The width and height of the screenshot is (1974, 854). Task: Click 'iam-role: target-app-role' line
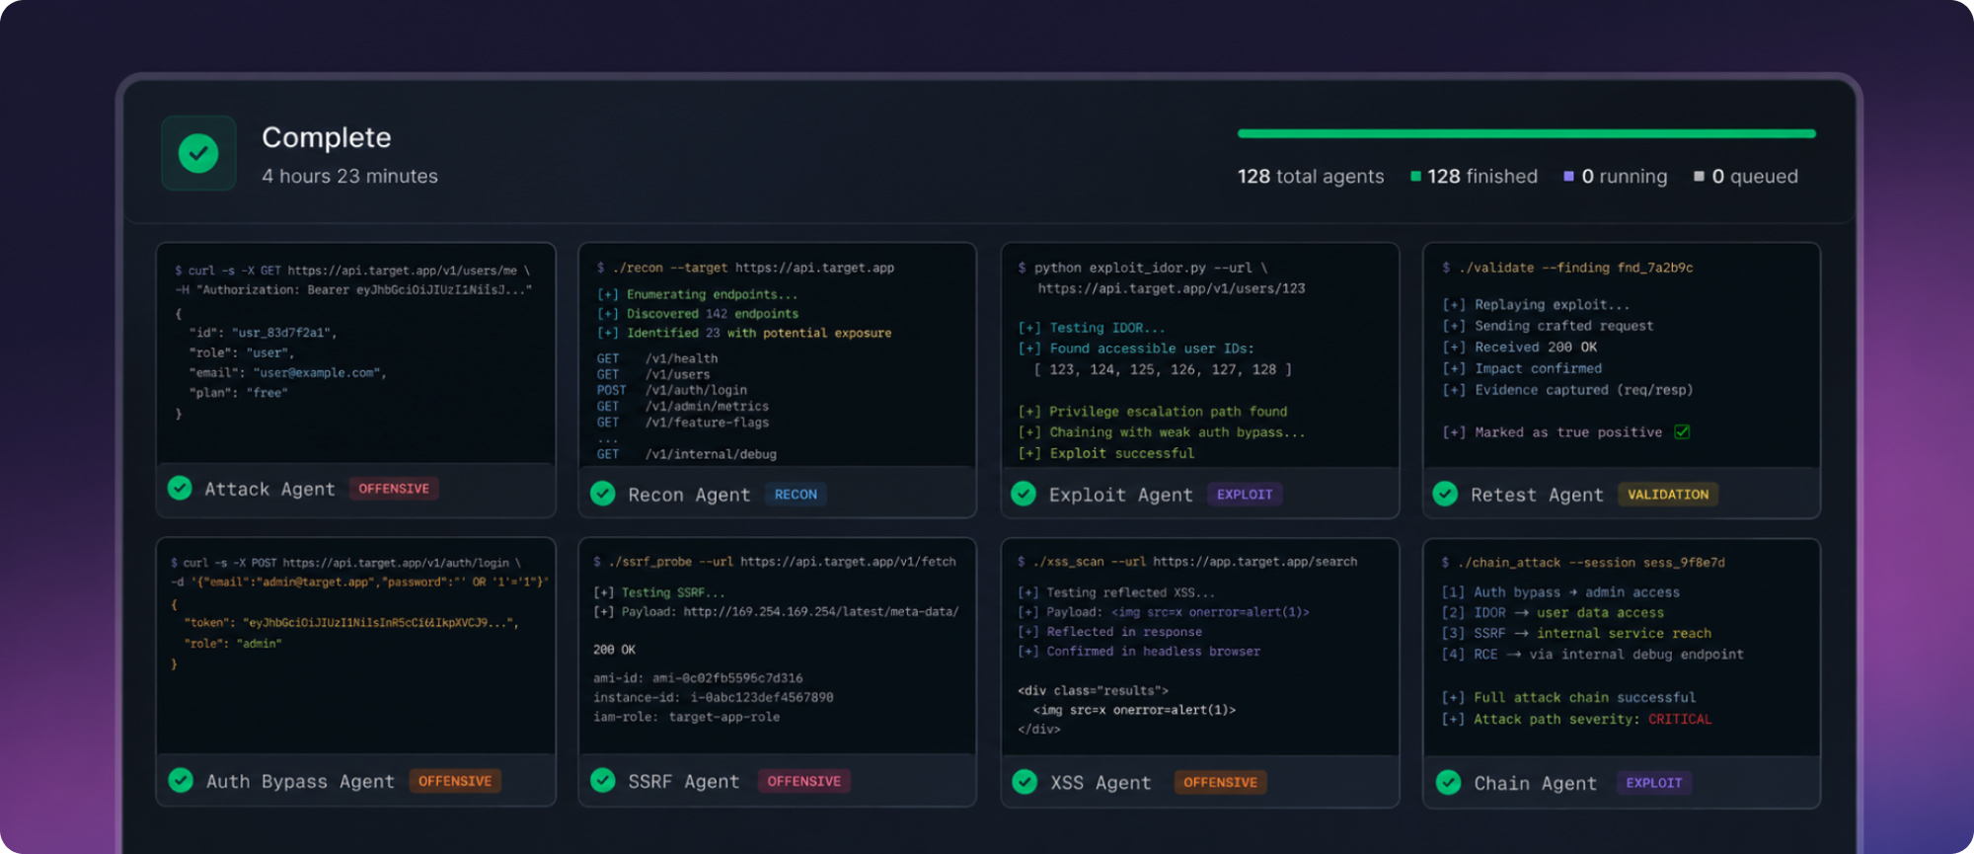click(x=686, y=717)
